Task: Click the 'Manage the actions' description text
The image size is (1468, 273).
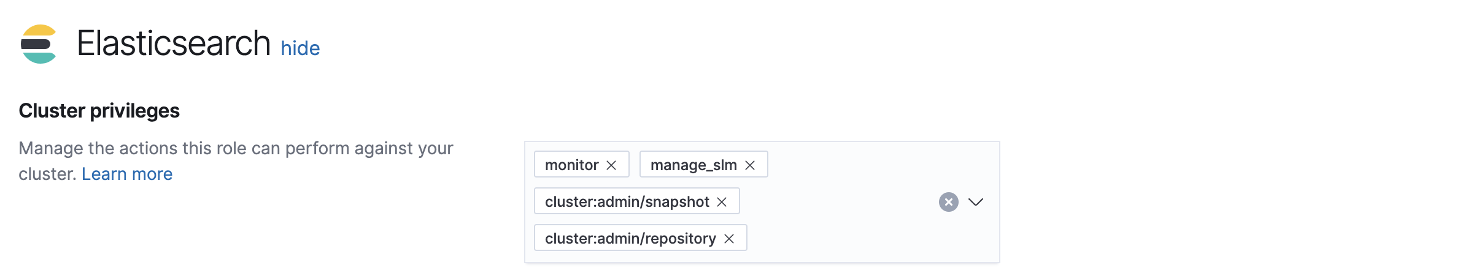Action: point(236,149)
